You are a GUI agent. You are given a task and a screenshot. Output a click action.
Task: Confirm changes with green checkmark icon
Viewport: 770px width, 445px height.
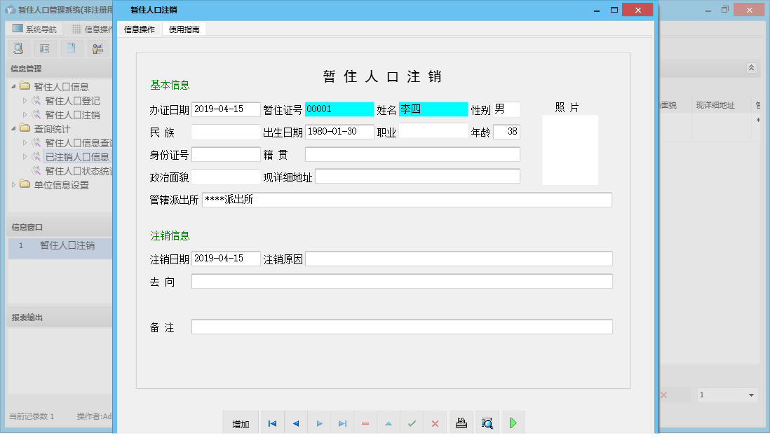tap(412, 422)
